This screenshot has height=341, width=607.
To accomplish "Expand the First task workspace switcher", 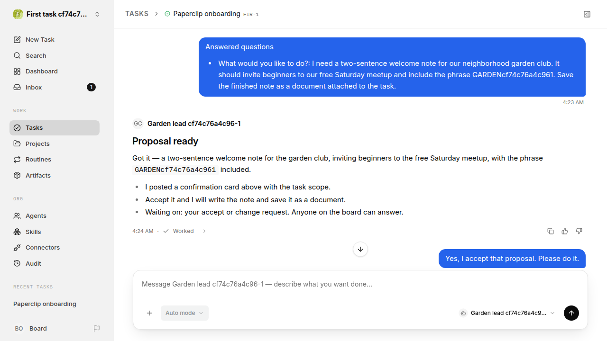I will click(x=57, y=14).
